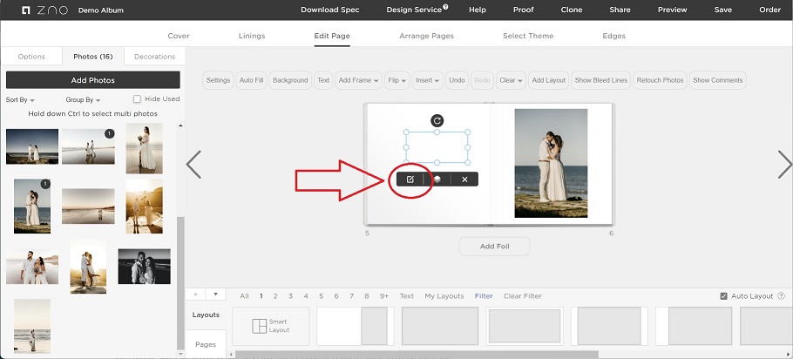Filter layouts by 2 photos
Image resolution: width=793 pixels, height=359 pixels.
tap(275, 296)
